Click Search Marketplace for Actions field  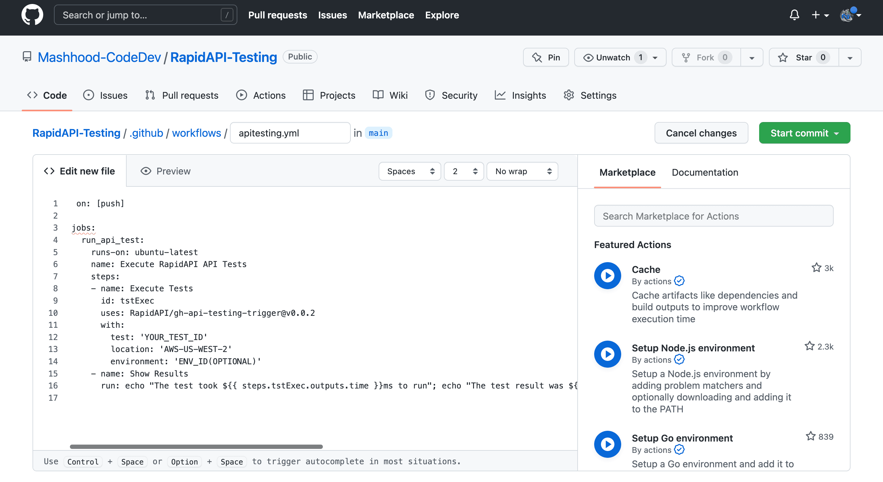click(713, 216)
